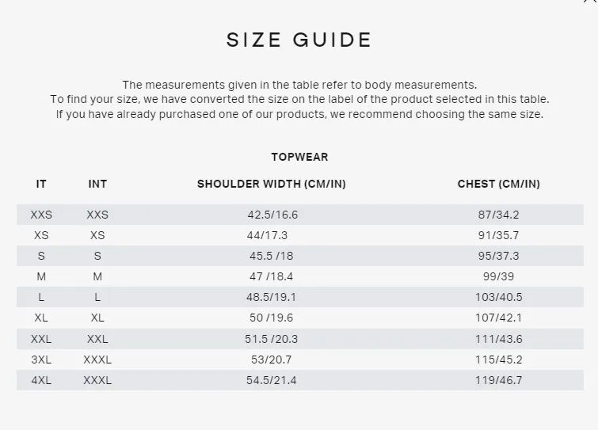Click XXL in the IT column
This screenshot has width=598, height=430.
(x=41, y=338)
